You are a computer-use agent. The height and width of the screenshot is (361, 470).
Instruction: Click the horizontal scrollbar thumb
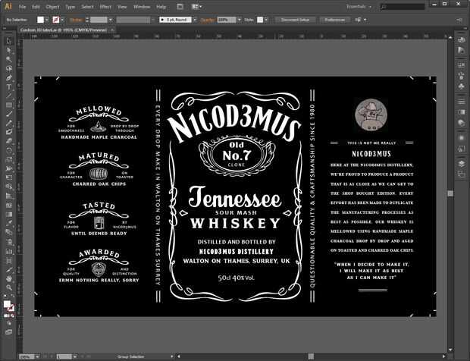311,356
